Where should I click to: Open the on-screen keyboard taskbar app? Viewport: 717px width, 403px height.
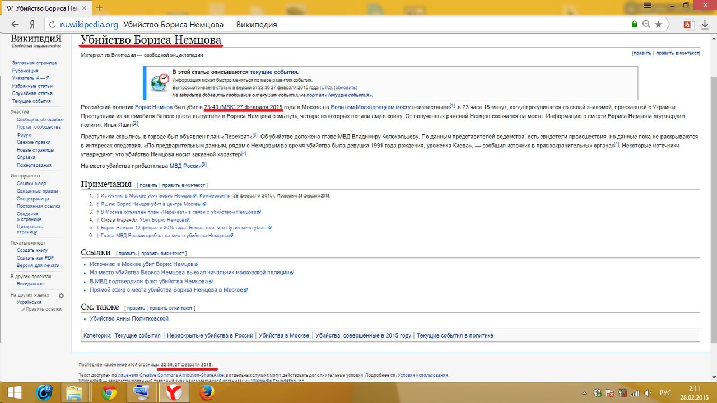pos(140,393)
